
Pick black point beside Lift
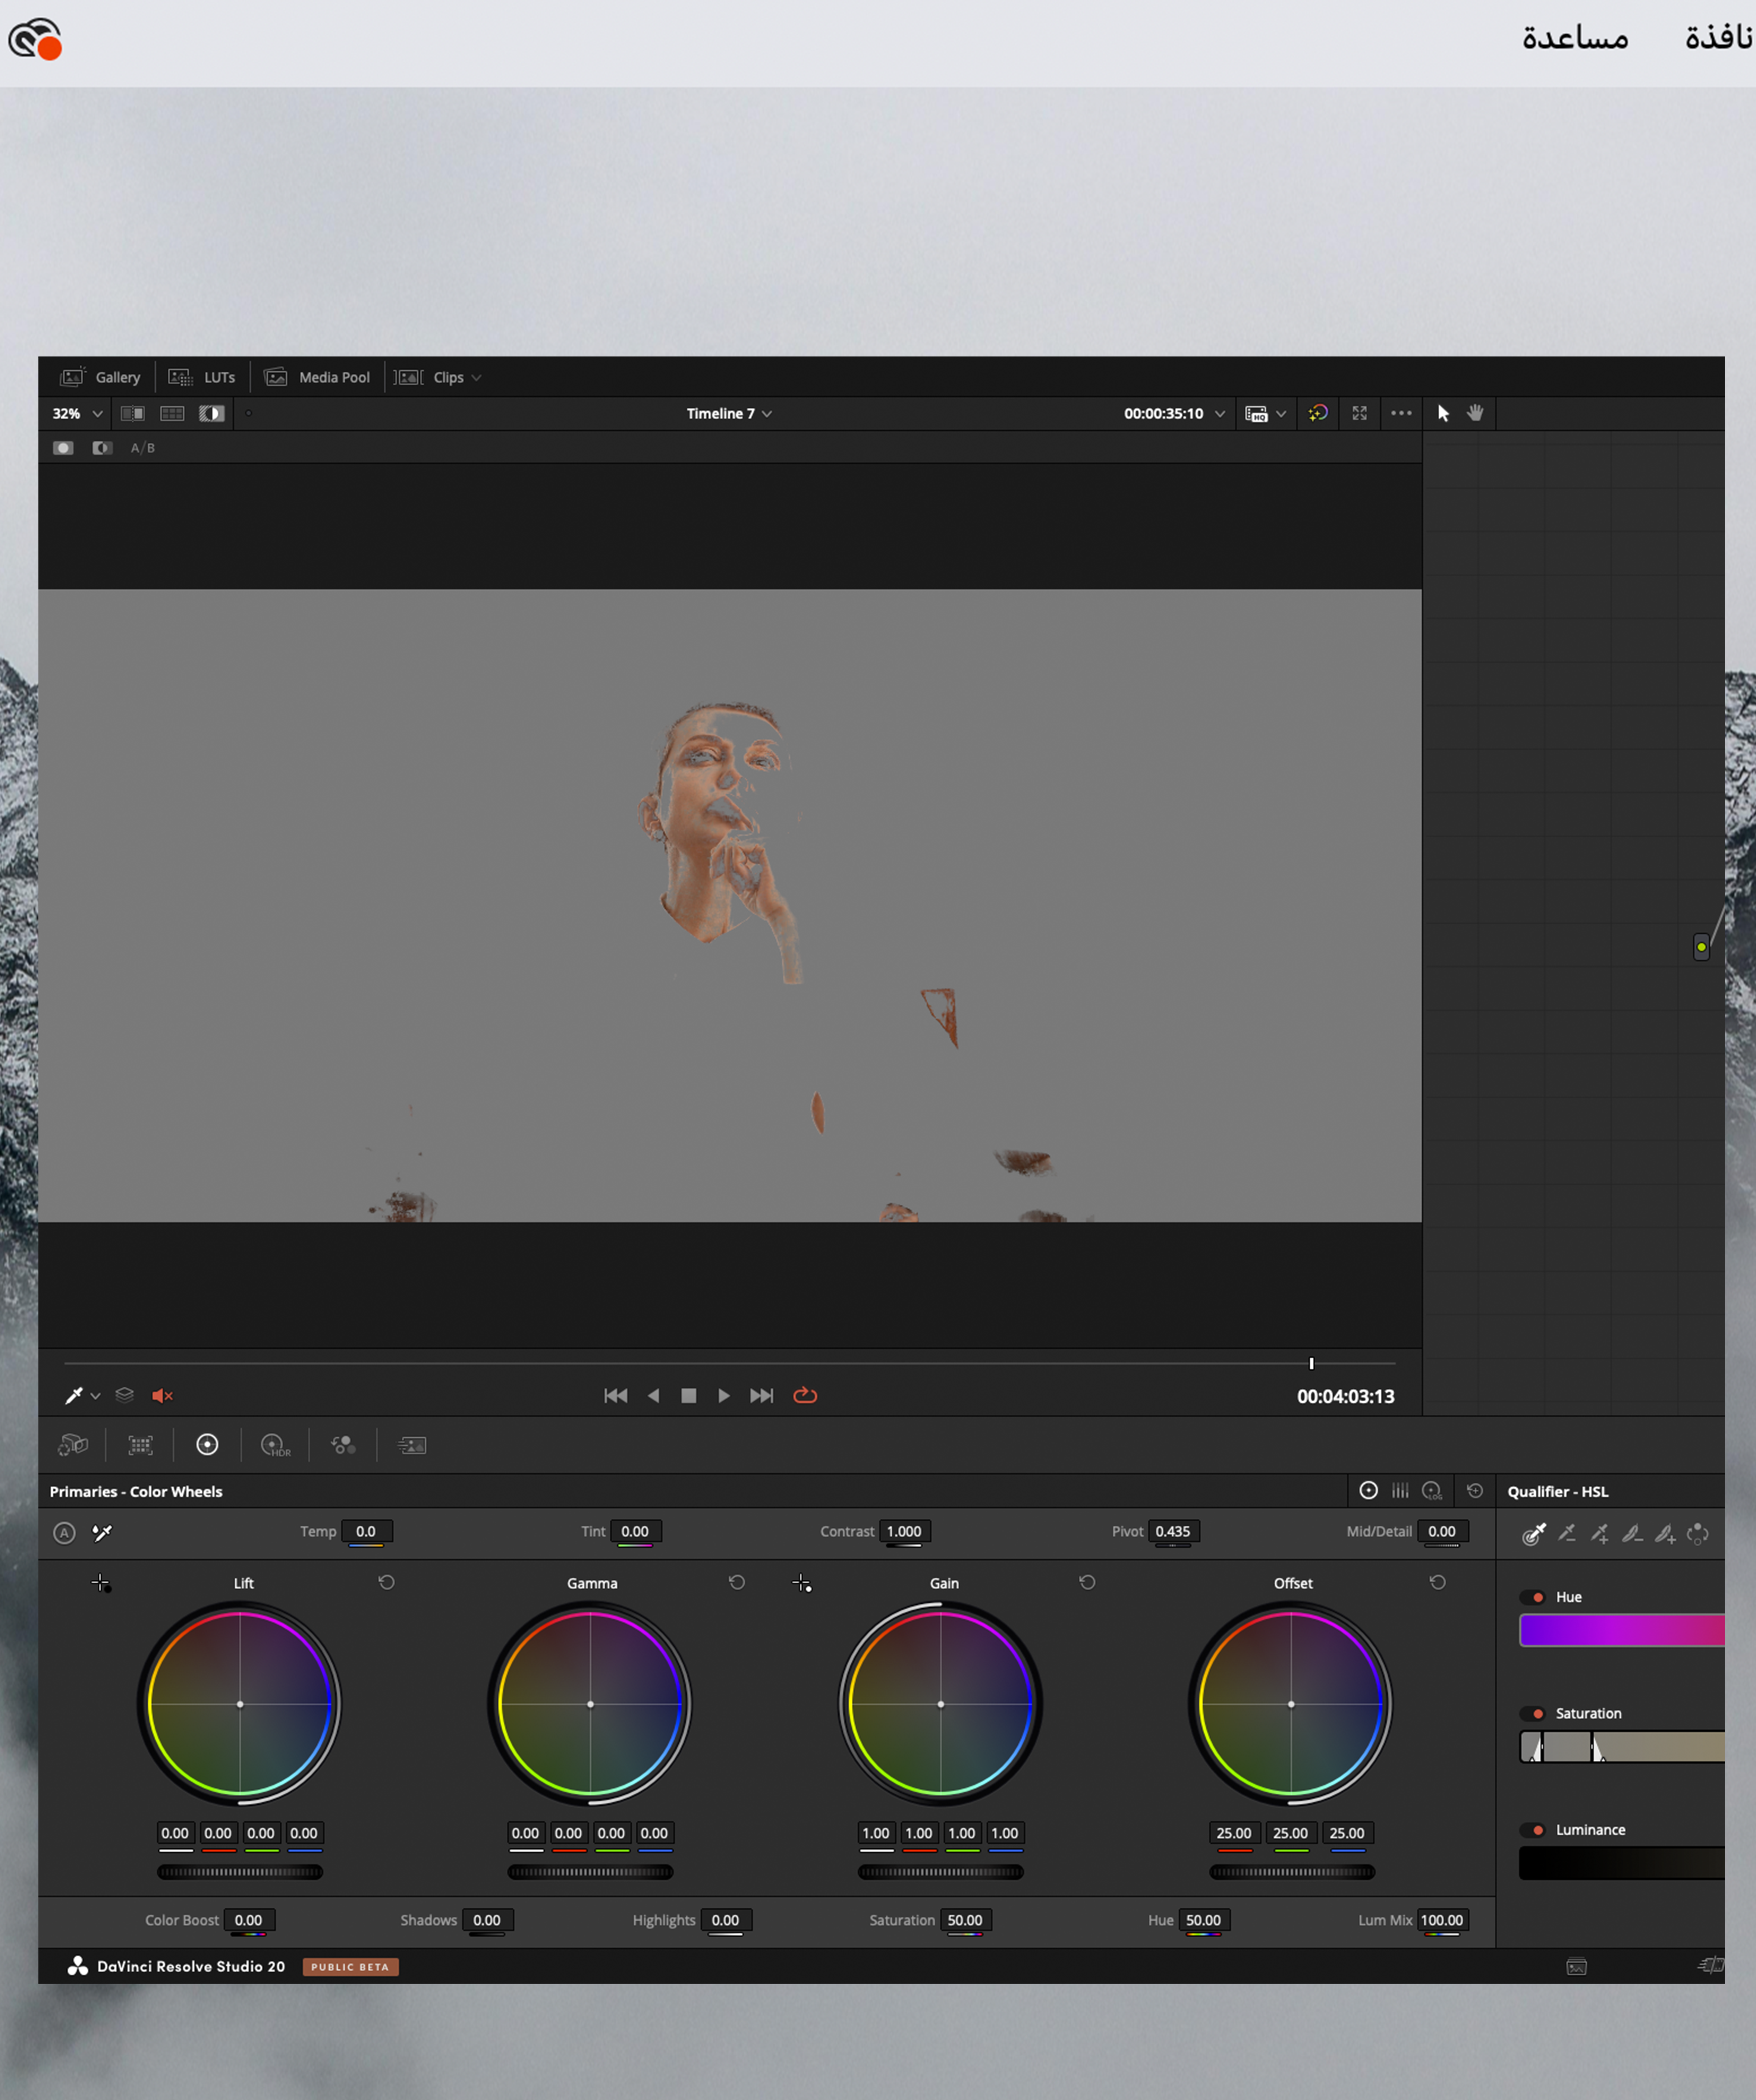pyautogui.click(x=101, y=1583)
